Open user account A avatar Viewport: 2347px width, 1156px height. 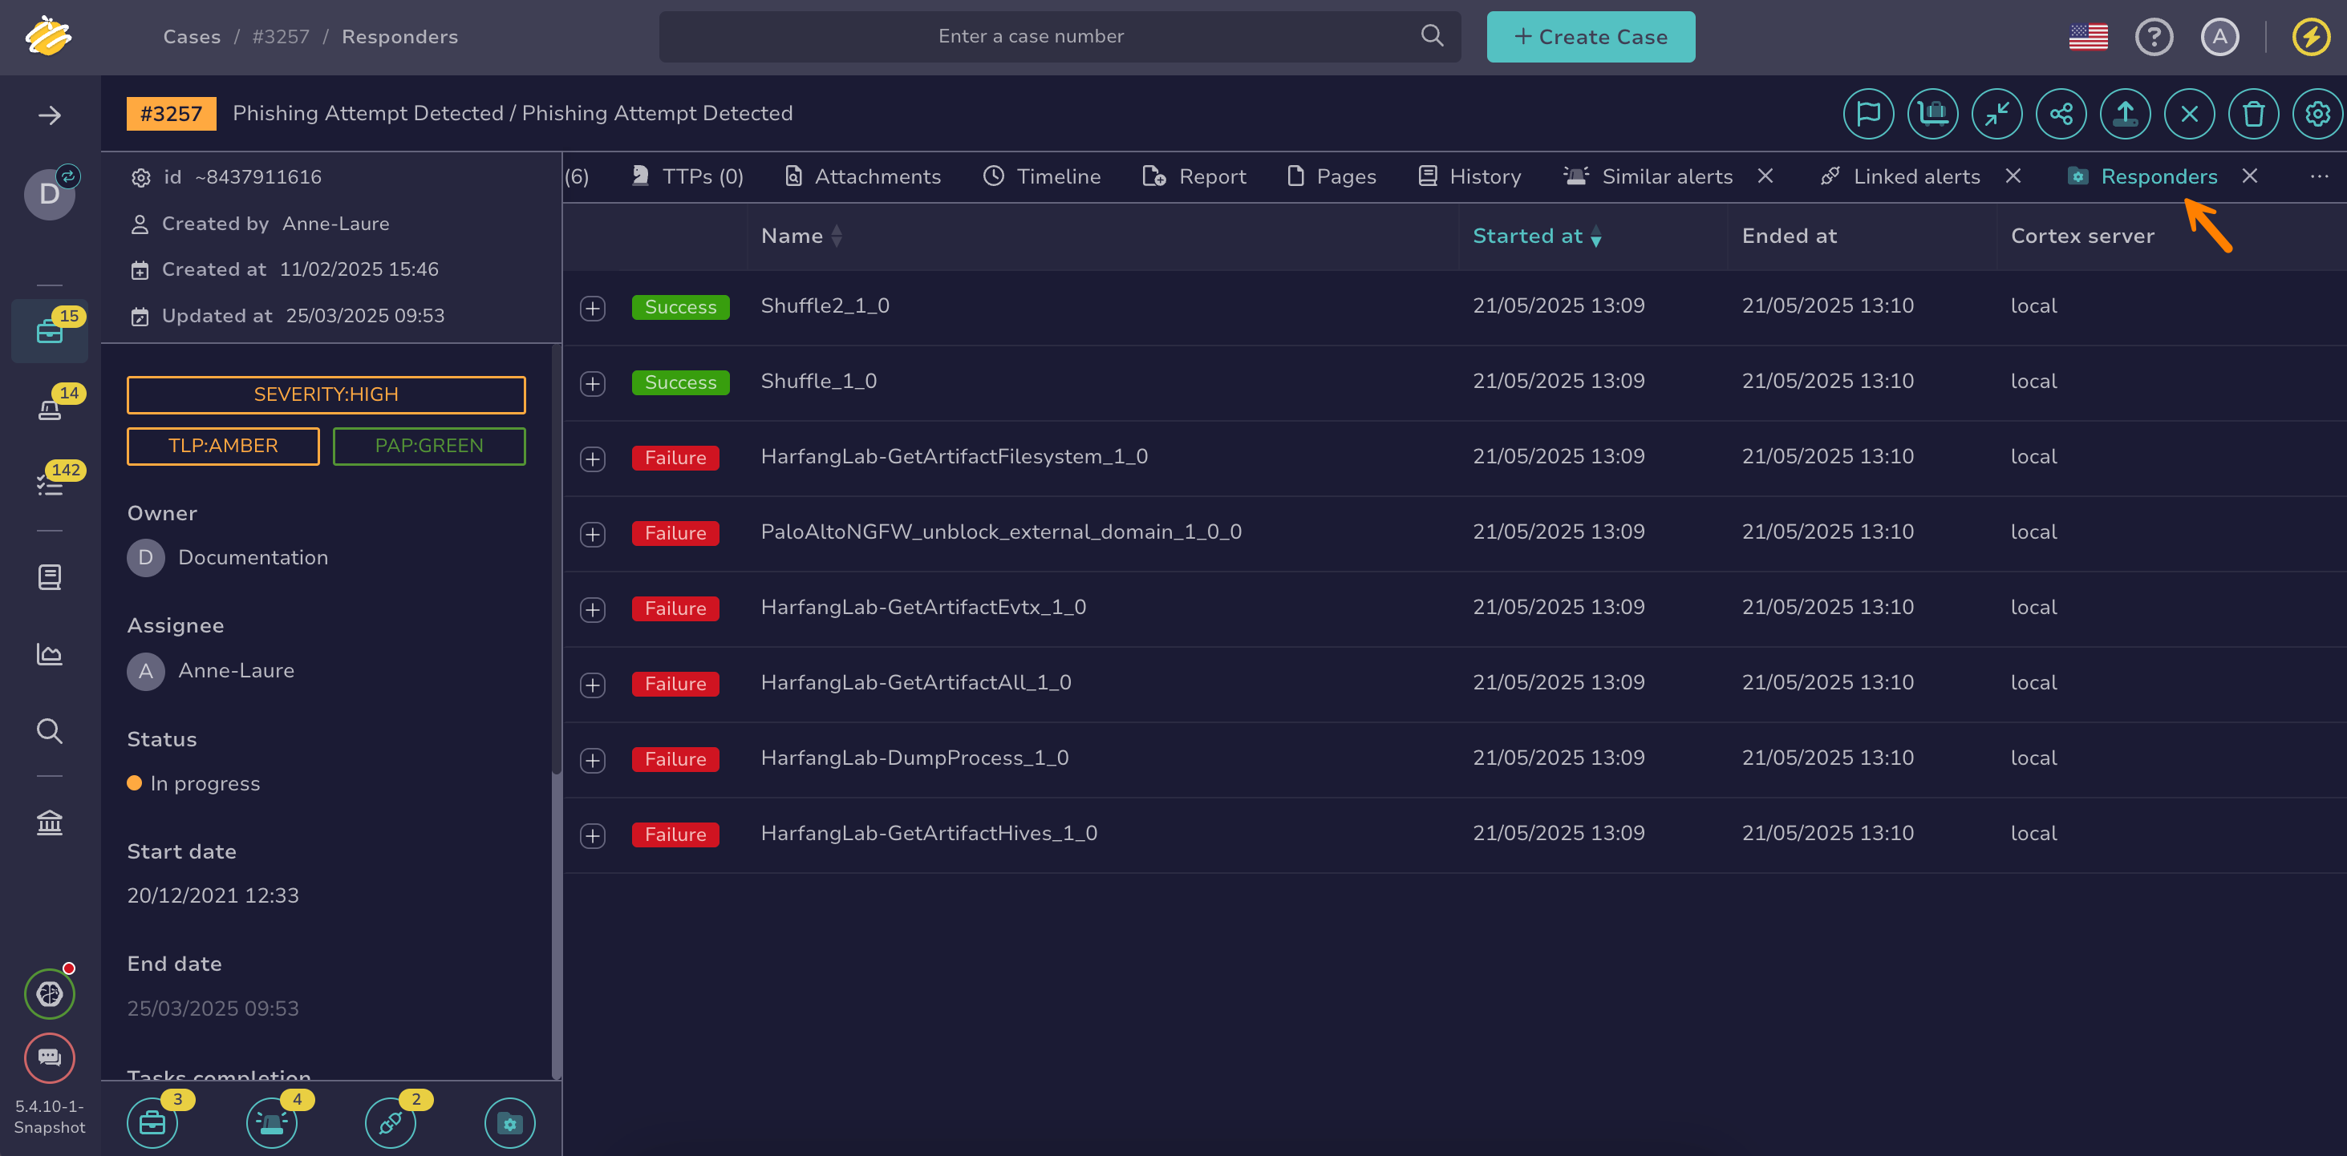(x=2219, y=36)
